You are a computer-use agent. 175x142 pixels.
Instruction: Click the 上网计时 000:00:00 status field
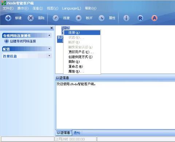point(76,139)
